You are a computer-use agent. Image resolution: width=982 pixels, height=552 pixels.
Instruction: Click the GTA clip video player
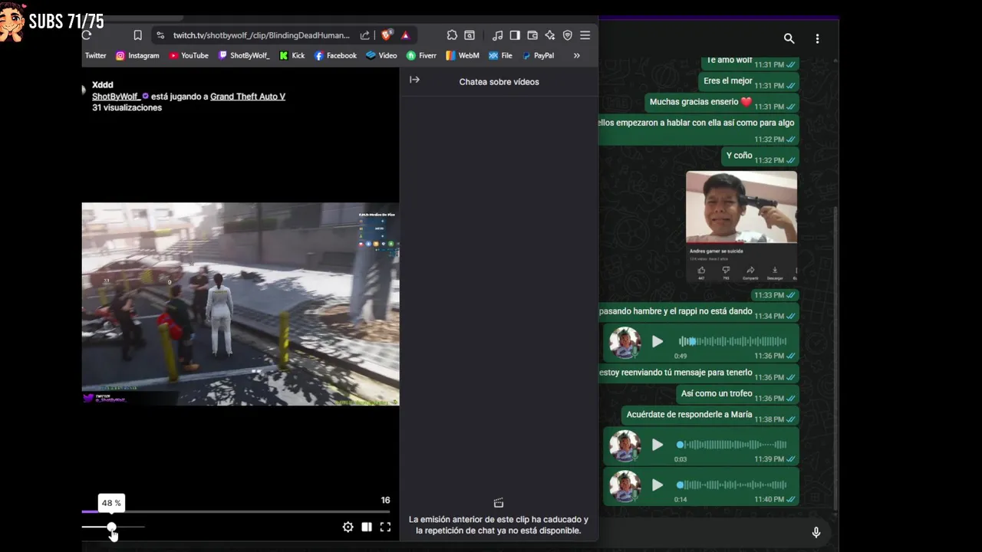coord(240,304)
